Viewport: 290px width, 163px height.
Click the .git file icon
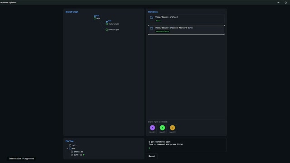70,145
